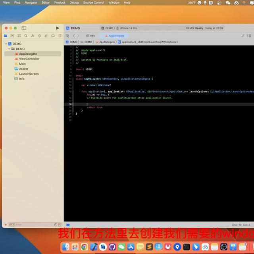
Task: Click the DEMO Ready activity status
Action: (204, 28)
